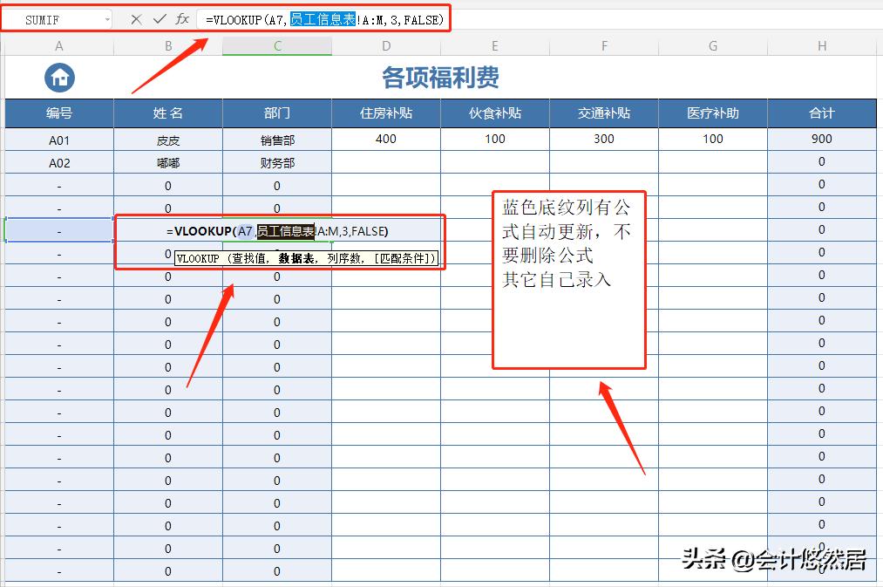
Task: Click the blue home navigation icon
Action: tap(58, 78)
